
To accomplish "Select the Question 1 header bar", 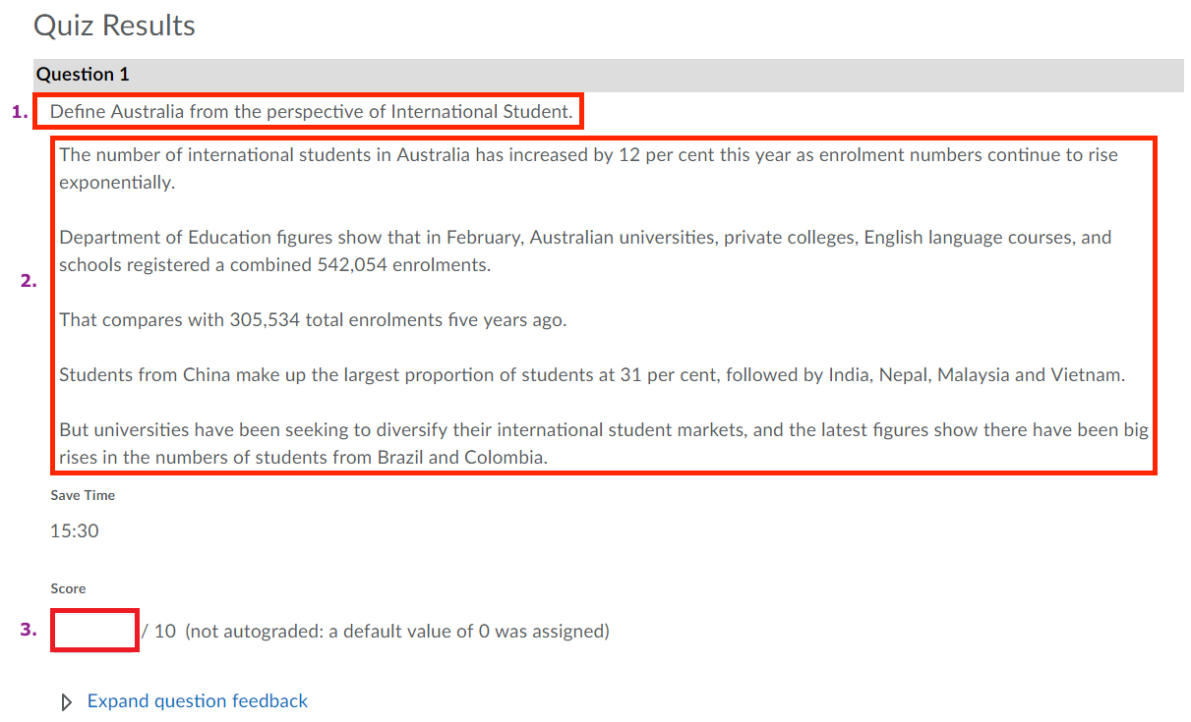I will click(590, 75).
